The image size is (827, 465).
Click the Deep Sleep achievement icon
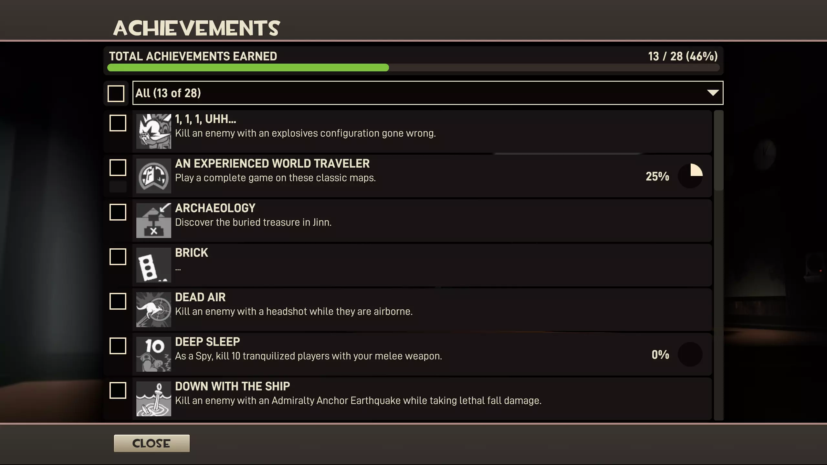[x=153, y=354]
